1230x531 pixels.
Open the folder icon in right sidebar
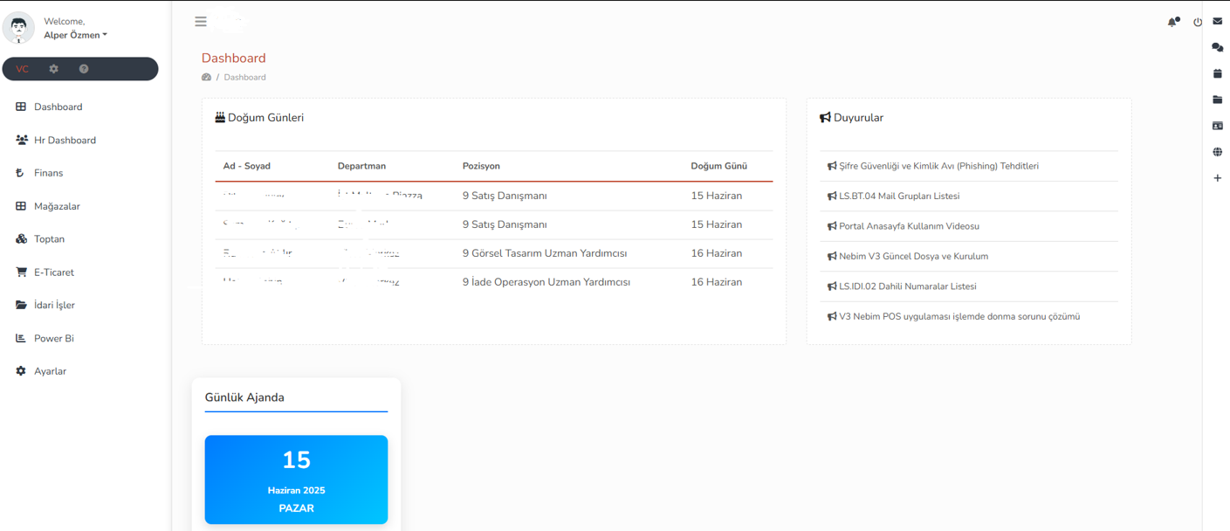1218,100
